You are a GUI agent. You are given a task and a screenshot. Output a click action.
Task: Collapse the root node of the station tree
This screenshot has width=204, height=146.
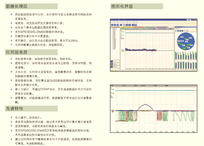coord(111,28)
